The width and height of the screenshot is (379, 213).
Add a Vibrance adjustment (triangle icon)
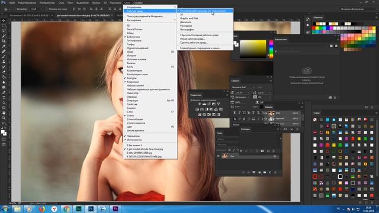tap(219, 104)
